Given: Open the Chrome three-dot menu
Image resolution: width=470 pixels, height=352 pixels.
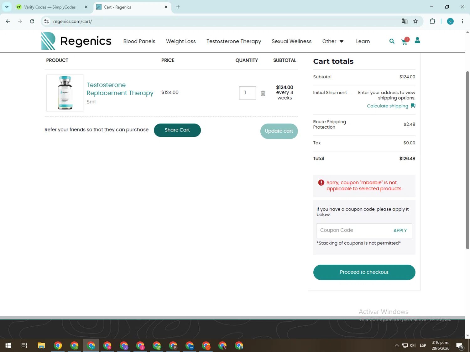Looking at the screenshot, I should point(462,21).
